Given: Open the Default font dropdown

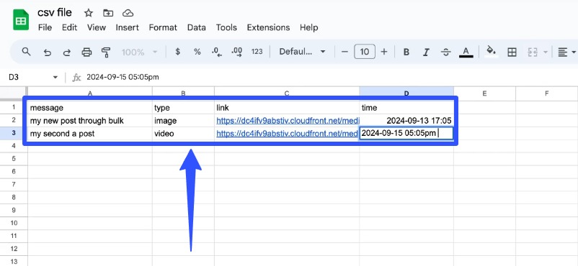Looking at the screenshot, I should pyautogui.click(x=302, y=52).
